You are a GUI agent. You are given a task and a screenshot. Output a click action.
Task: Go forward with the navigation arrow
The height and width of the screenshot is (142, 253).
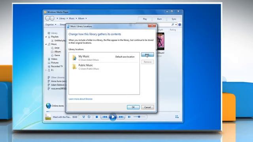pyautogui.click(x=52, y=19)
